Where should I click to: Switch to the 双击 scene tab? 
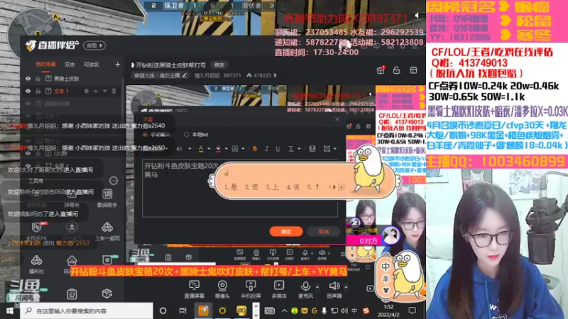tap(70, 65)
